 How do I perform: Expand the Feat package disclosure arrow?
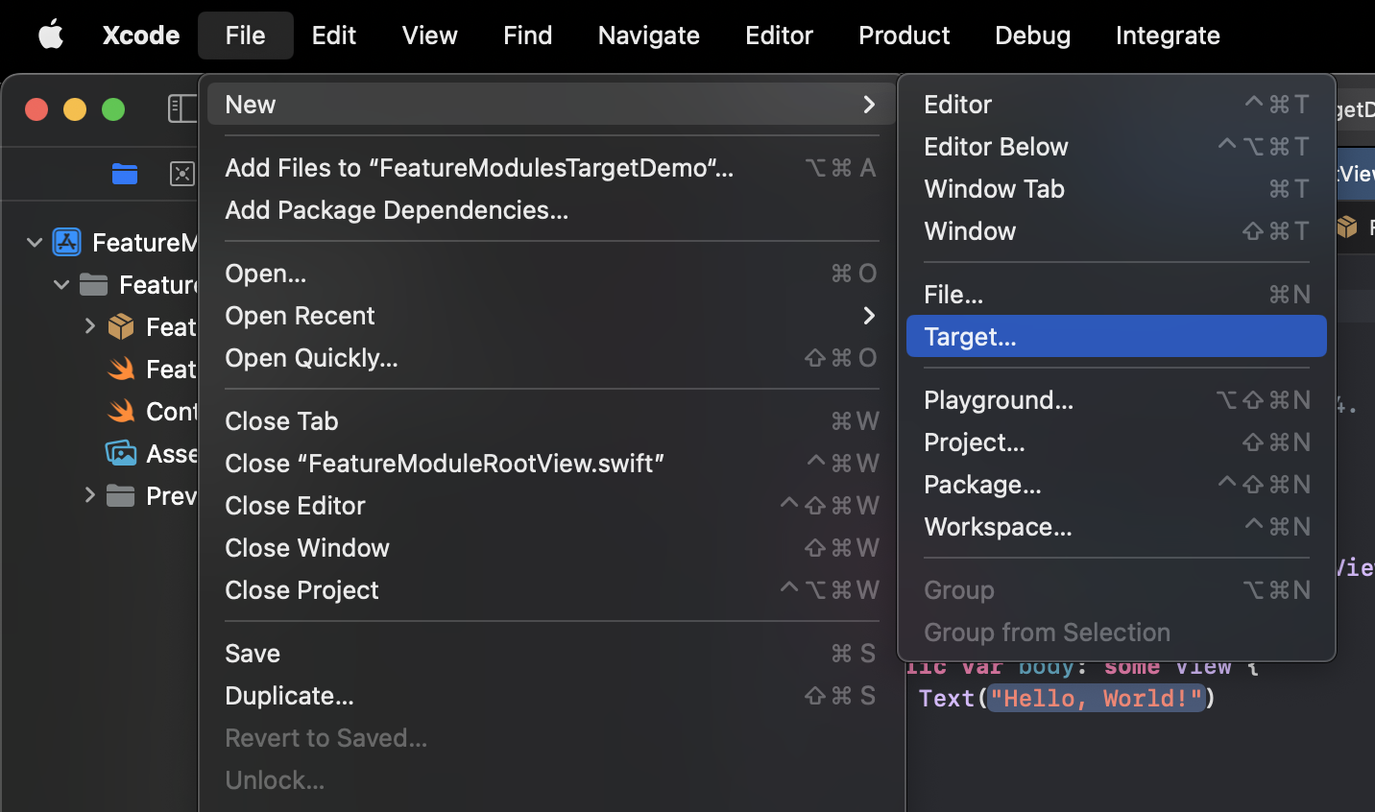coord(89,326)
